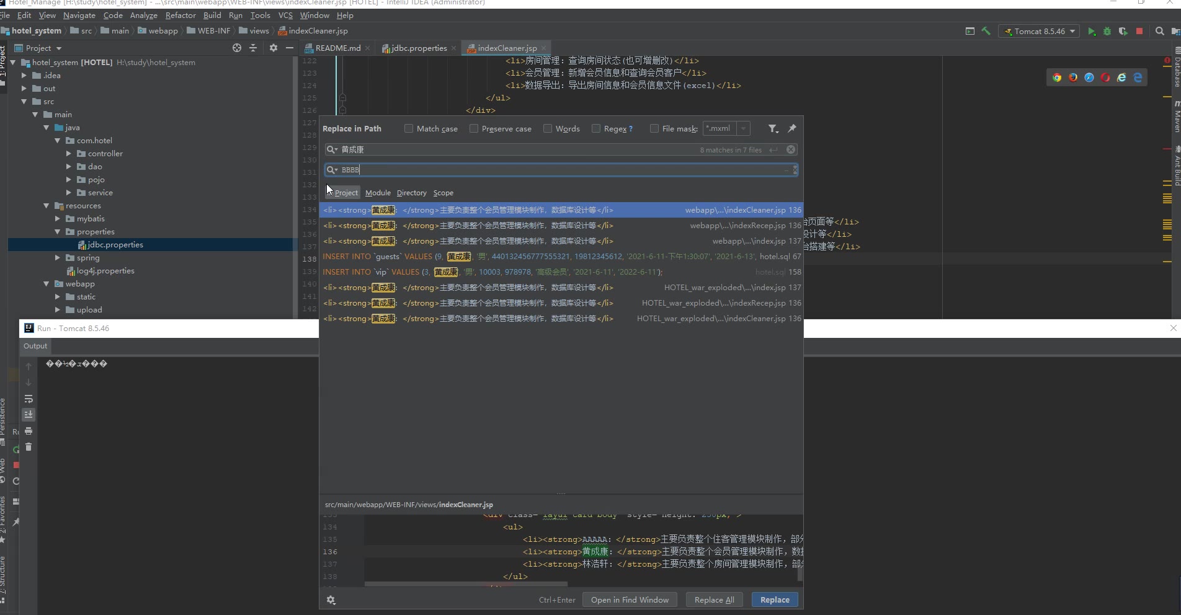1181x615 pixels.
Task: Expand the out folder
Action: tap(24, 89)
